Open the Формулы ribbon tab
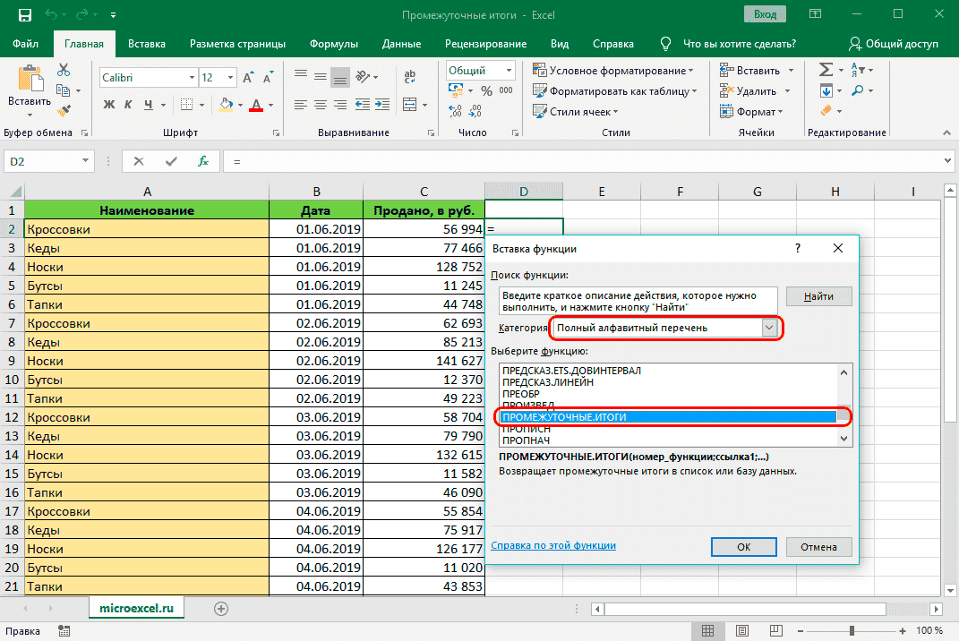The height and width of the screenshot is (641, 959). [x=334, y=44]
